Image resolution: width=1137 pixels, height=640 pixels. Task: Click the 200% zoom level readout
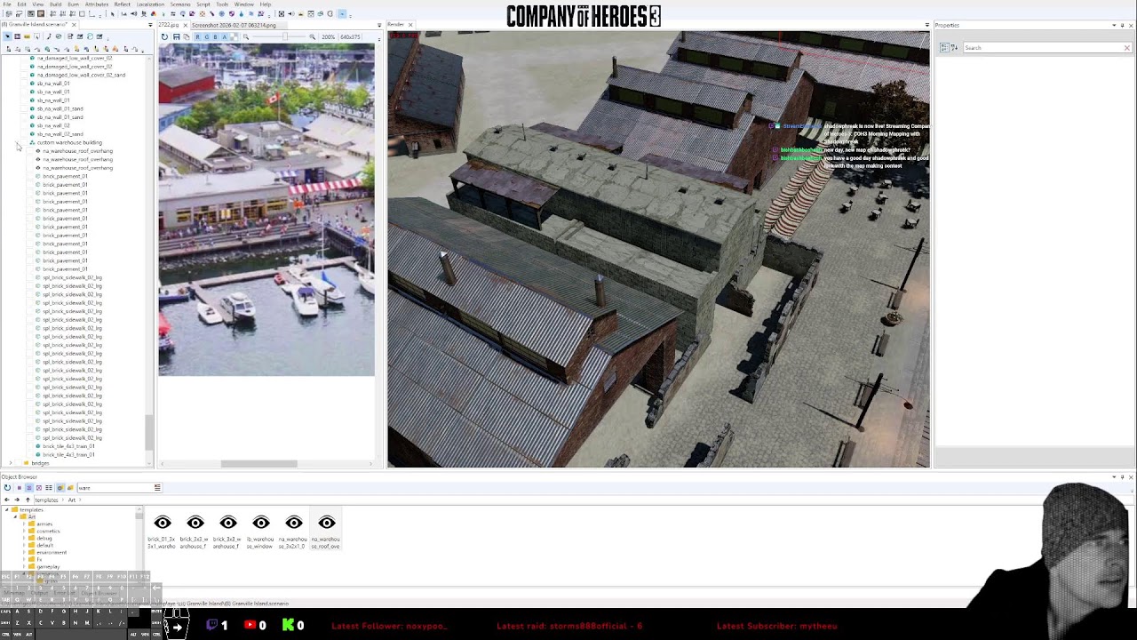(329, 36)
